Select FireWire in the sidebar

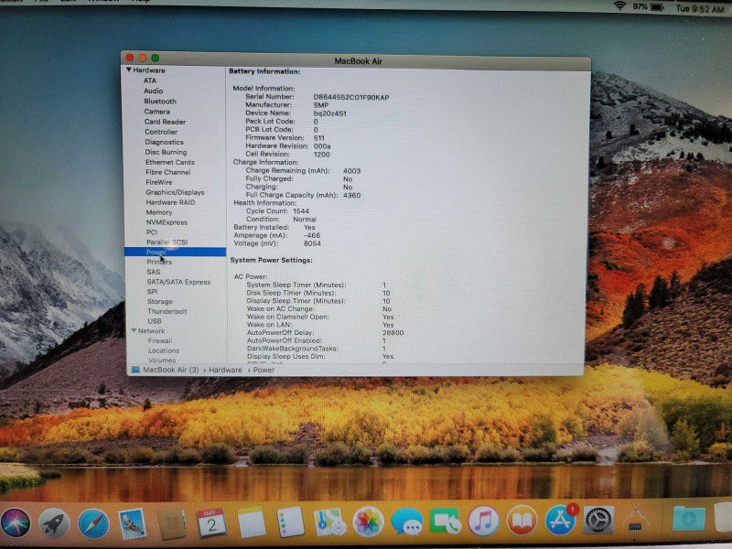pos(158,182)
